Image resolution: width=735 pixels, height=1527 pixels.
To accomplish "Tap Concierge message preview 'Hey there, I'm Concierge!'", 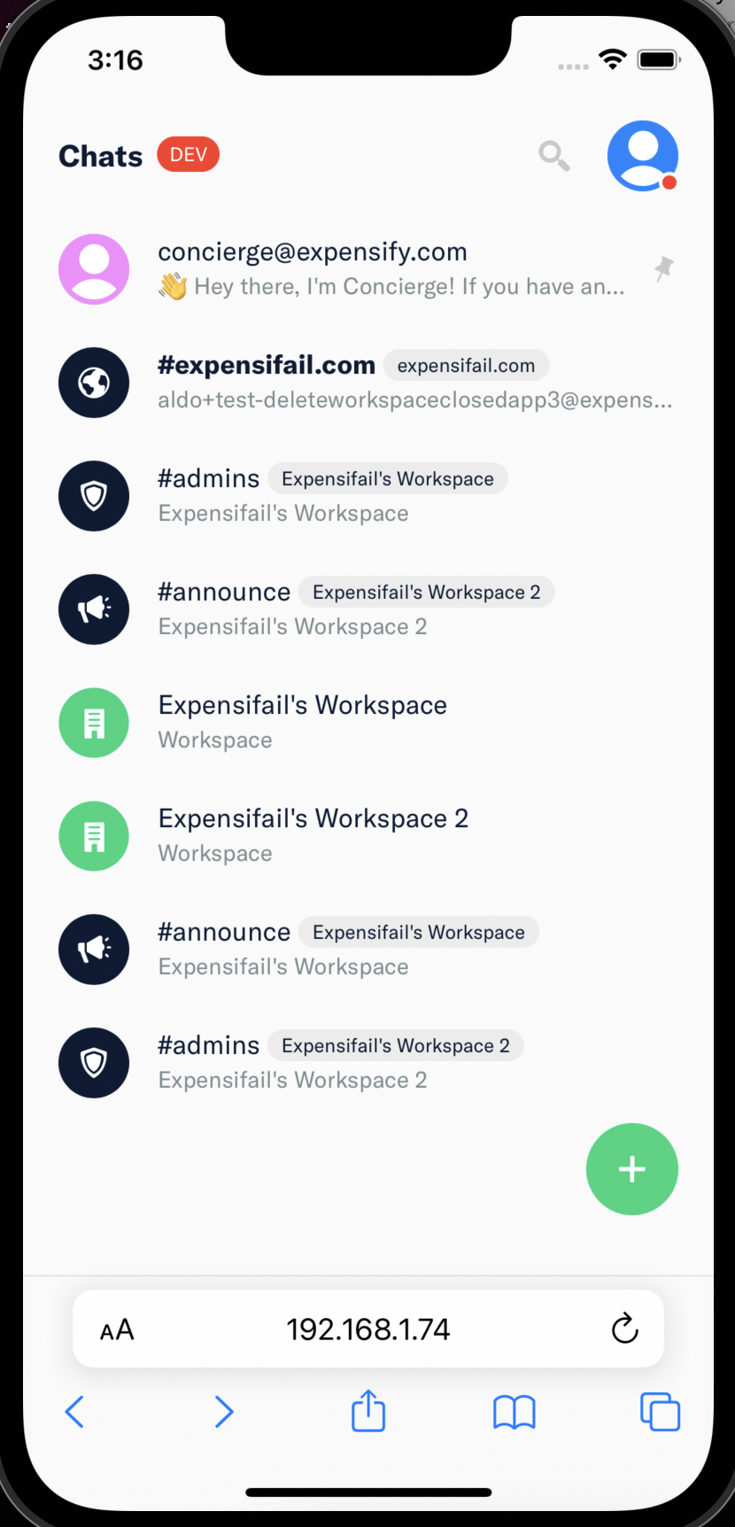I will click(391, 287).
